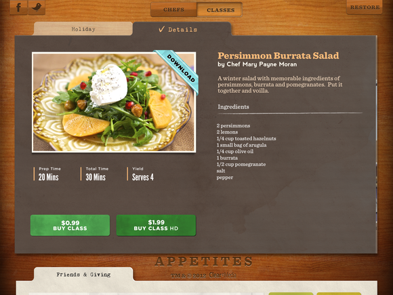The height and width of the screenshot is (295, 393).
Task: Open the Facebook share icon
Action: pyautogui.click(x=18, y=7)
